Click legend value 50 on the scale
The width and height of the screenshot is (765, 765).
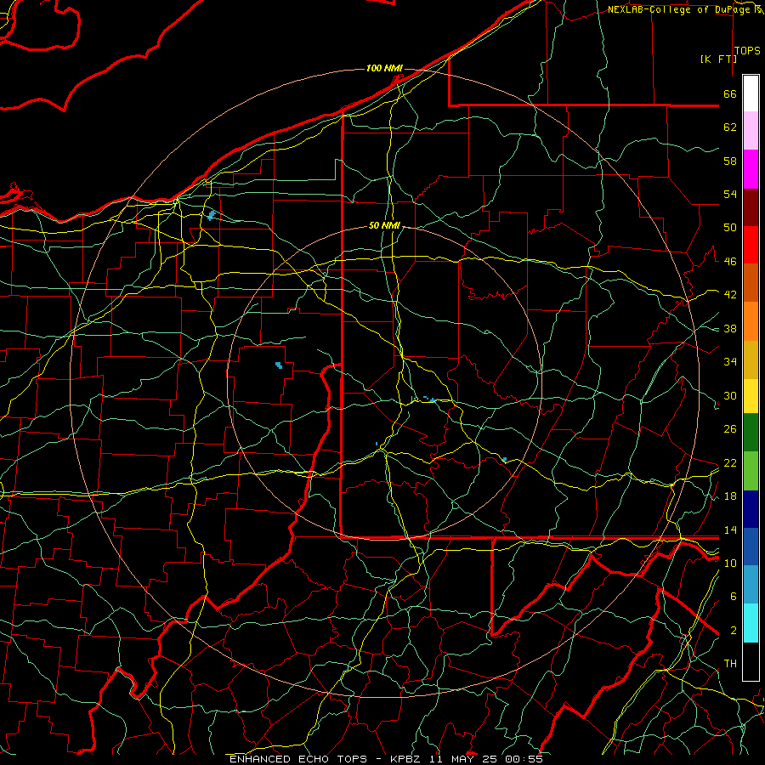(x=730, y=228)
